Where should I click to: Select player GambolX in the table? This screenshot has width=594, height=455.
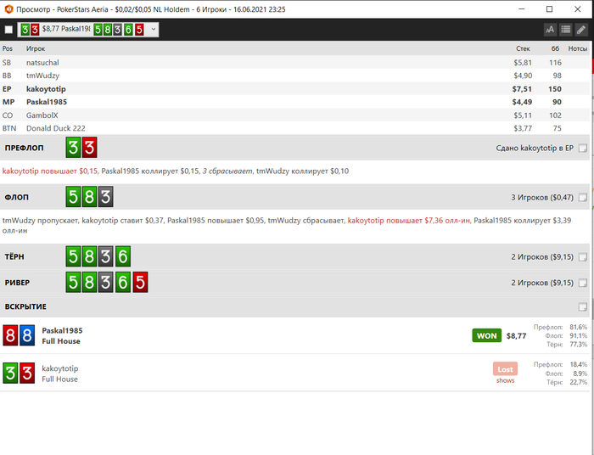[x=294, y=115]
